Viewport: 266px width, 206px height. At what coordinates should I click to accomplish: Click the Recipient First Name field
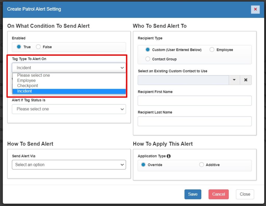coord(195,101)
